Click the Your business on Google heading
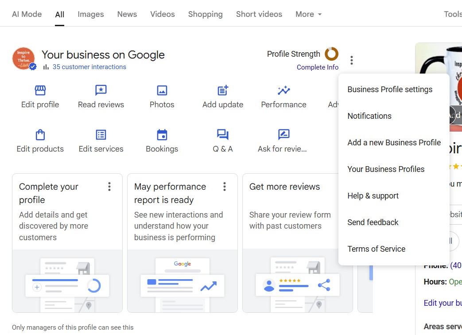This screenshot has width=462, height=335. tap(103, 55)
